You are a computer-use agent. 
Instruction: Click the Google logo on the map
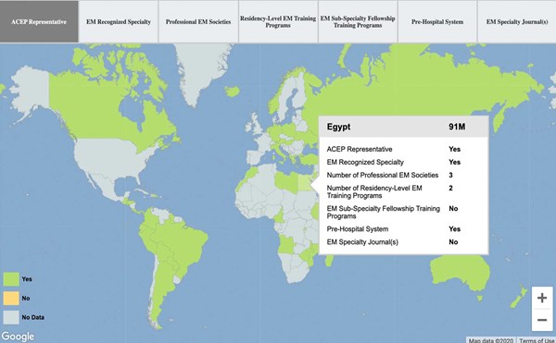(18, 337)
